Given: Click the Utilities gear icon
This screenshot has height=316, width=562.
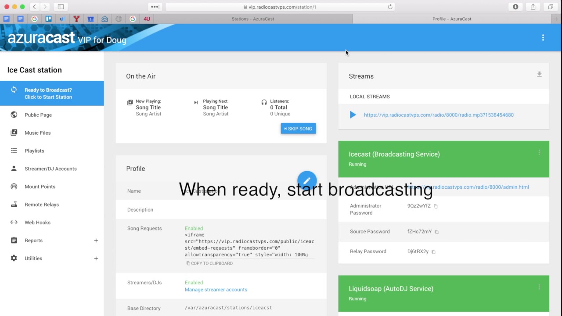Looking at the screenshot, I should 14,259.
